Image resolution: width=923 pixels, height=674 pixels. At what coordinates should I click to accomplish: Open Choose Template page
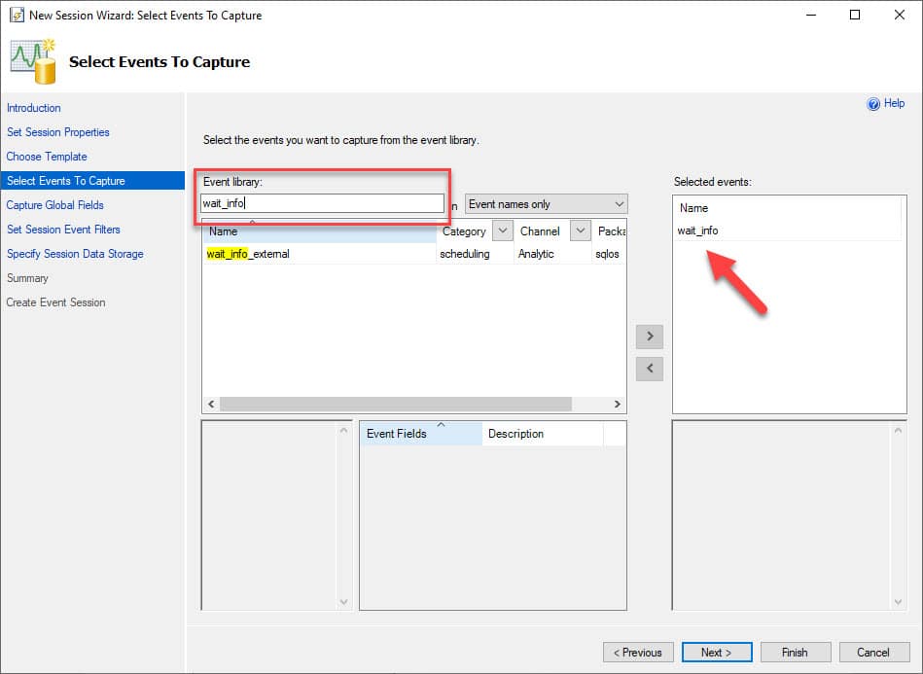47,157
